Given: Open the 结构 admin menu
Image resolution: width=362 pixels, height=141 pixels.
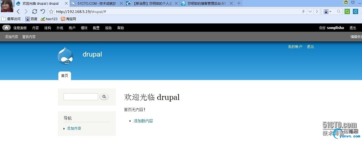Looking at the screenshot, I should pyautogui.click(x=48, y=28).
